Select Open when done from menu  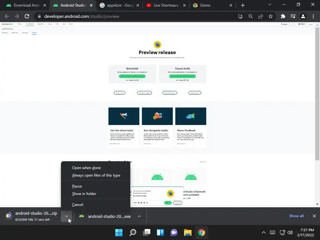[96, 168]
